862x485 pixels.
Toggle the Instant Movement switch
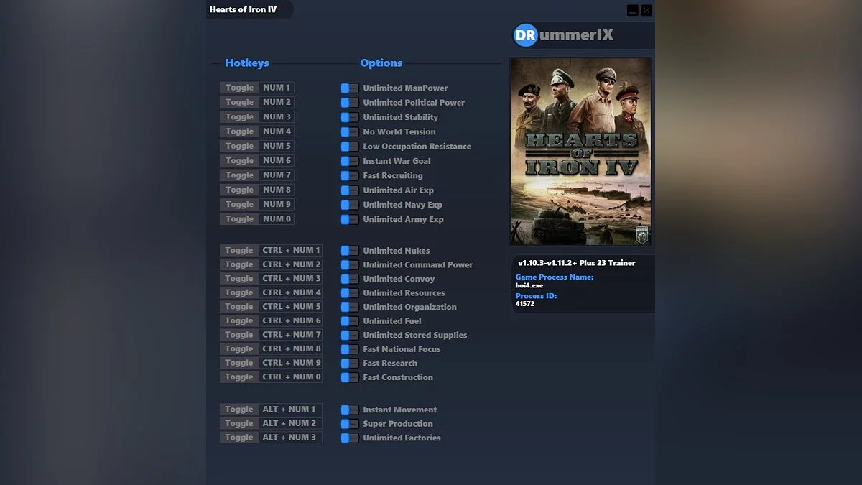pos(350,410)
